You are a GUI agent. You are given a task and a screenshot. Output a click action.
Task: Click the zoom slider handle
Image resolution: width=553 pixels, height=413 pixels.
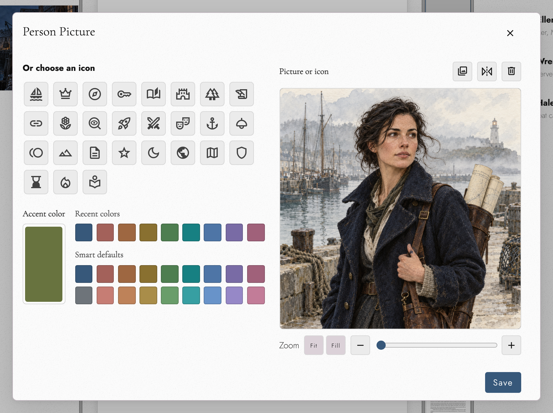tap(381, 345)
